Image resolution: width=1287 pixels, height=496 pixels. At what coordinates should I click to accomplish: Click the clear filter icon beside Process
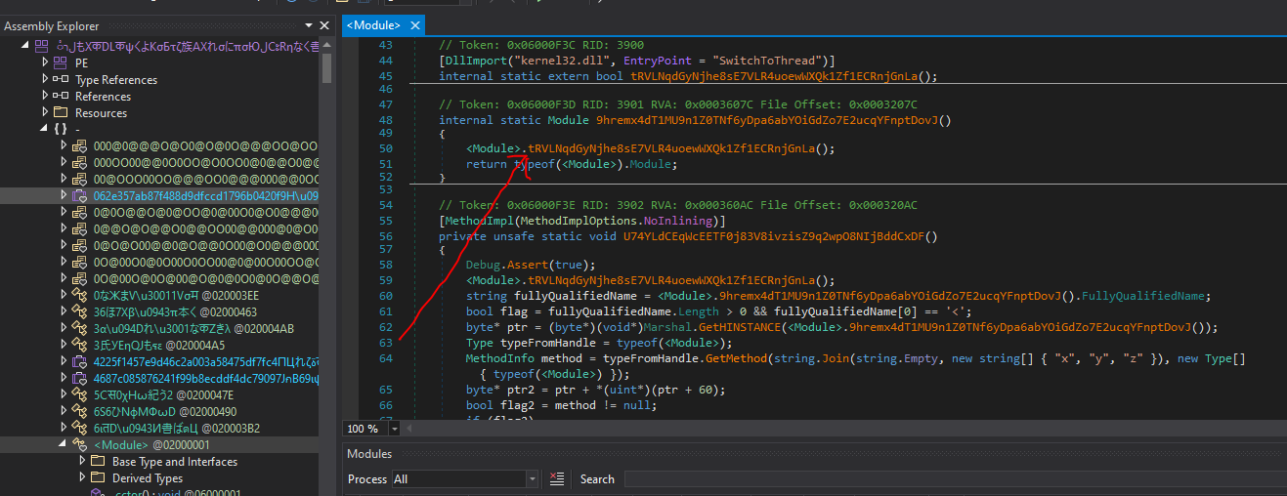tap(557, 479)
